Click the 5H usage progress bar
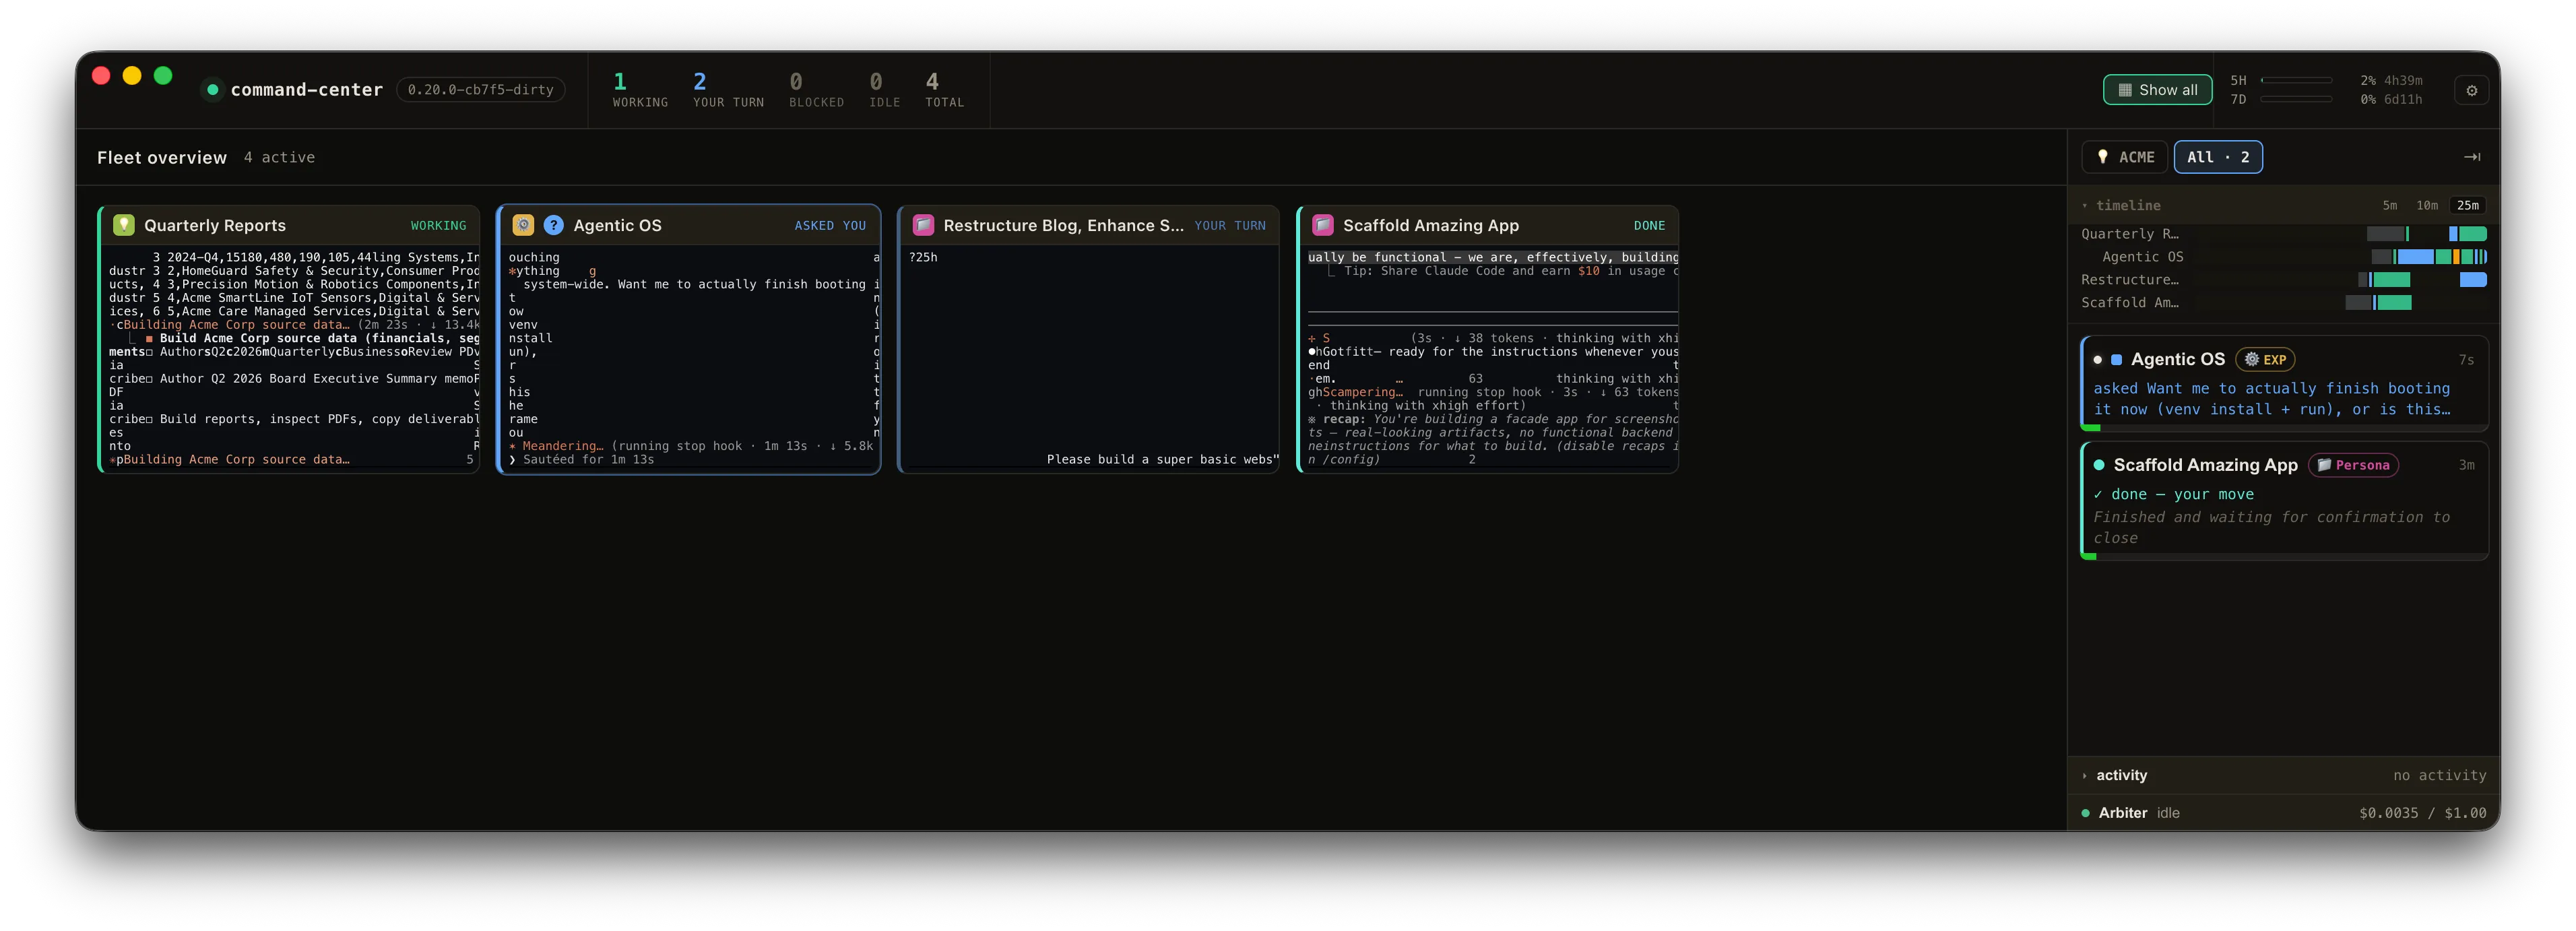 pos(2296,80)
